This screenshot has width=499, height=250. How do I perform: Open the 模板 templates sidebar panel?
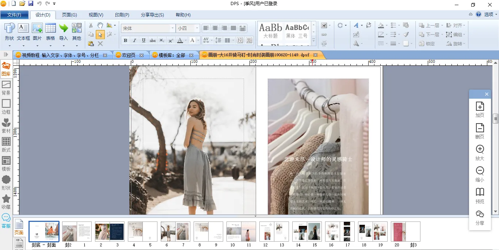point(6,164)
